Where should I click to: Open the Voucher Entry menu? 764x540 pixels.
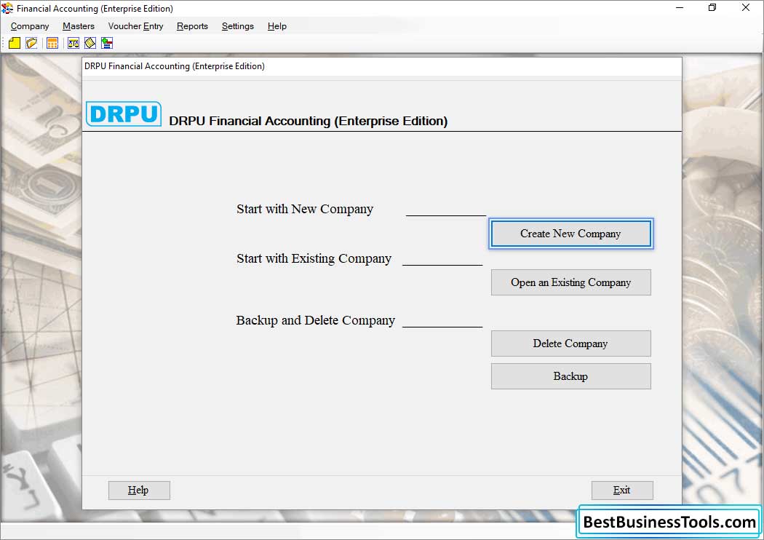135,26
